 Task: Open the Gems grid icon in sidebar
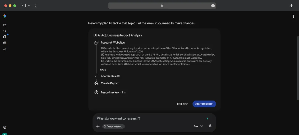[x=5, y=49]
